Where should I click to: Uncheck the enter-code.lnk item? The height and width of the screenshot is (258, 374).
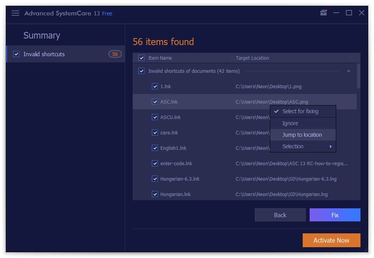coord(155,163)
